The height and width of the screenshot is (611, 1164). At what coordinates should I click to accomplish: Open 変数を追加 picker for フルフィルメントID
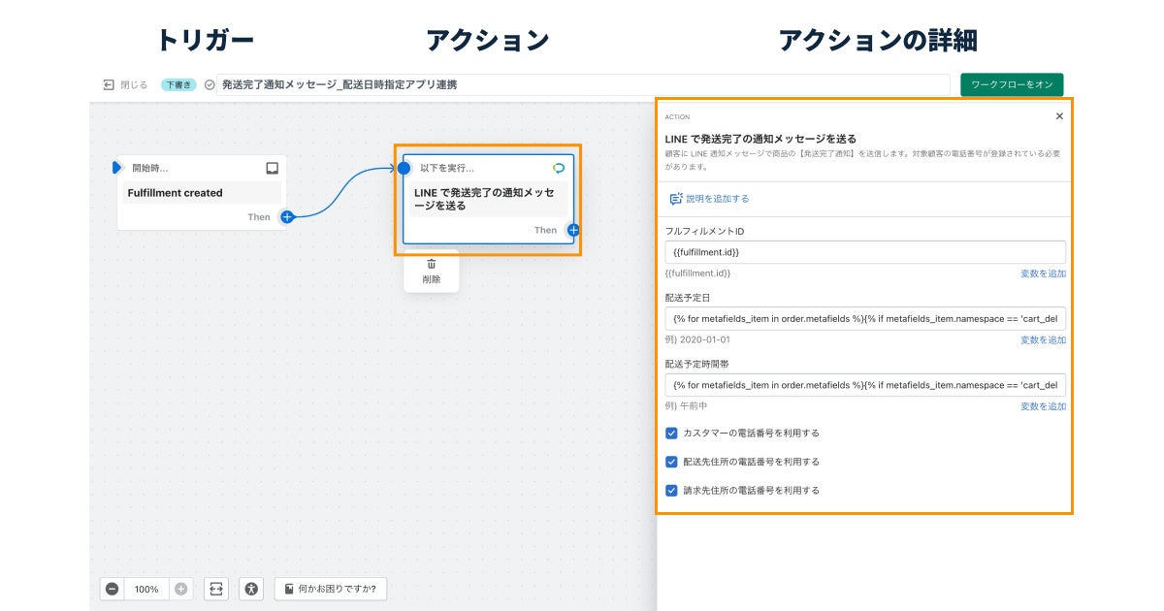pyautogui.click(x=1044, y=274)
